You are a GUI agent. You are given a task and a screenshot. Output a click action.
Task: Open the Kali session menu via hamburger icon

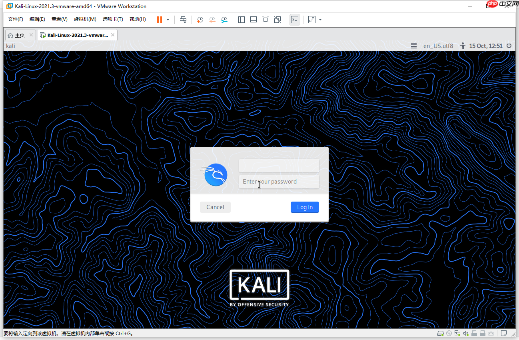click(x=413, y=46)
